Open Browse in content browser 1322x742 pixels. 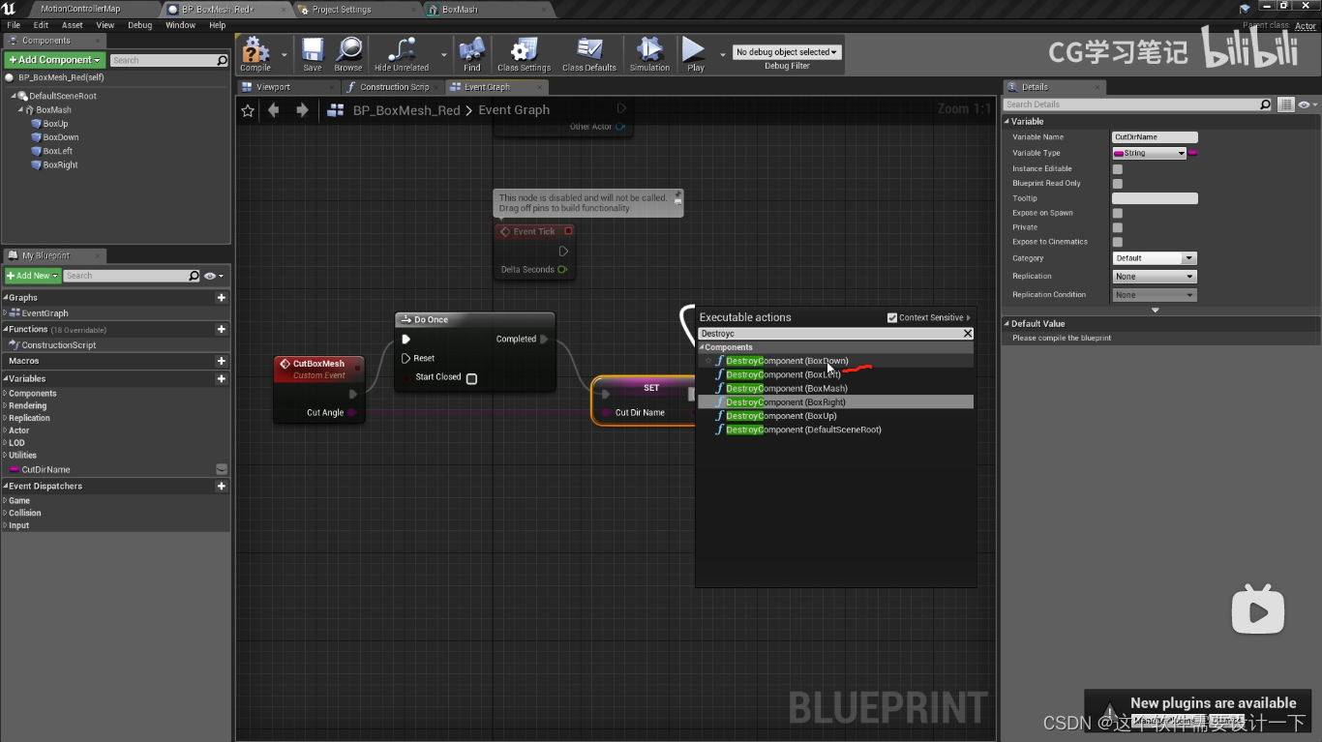[x=348, y=54]
